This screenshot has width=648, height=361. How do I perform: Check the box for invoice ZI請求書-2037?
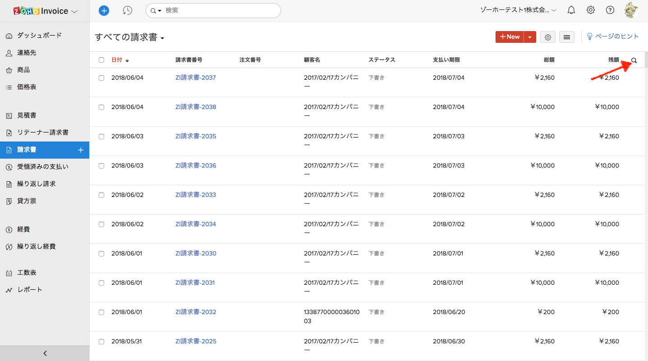click(x=101, y=78)
